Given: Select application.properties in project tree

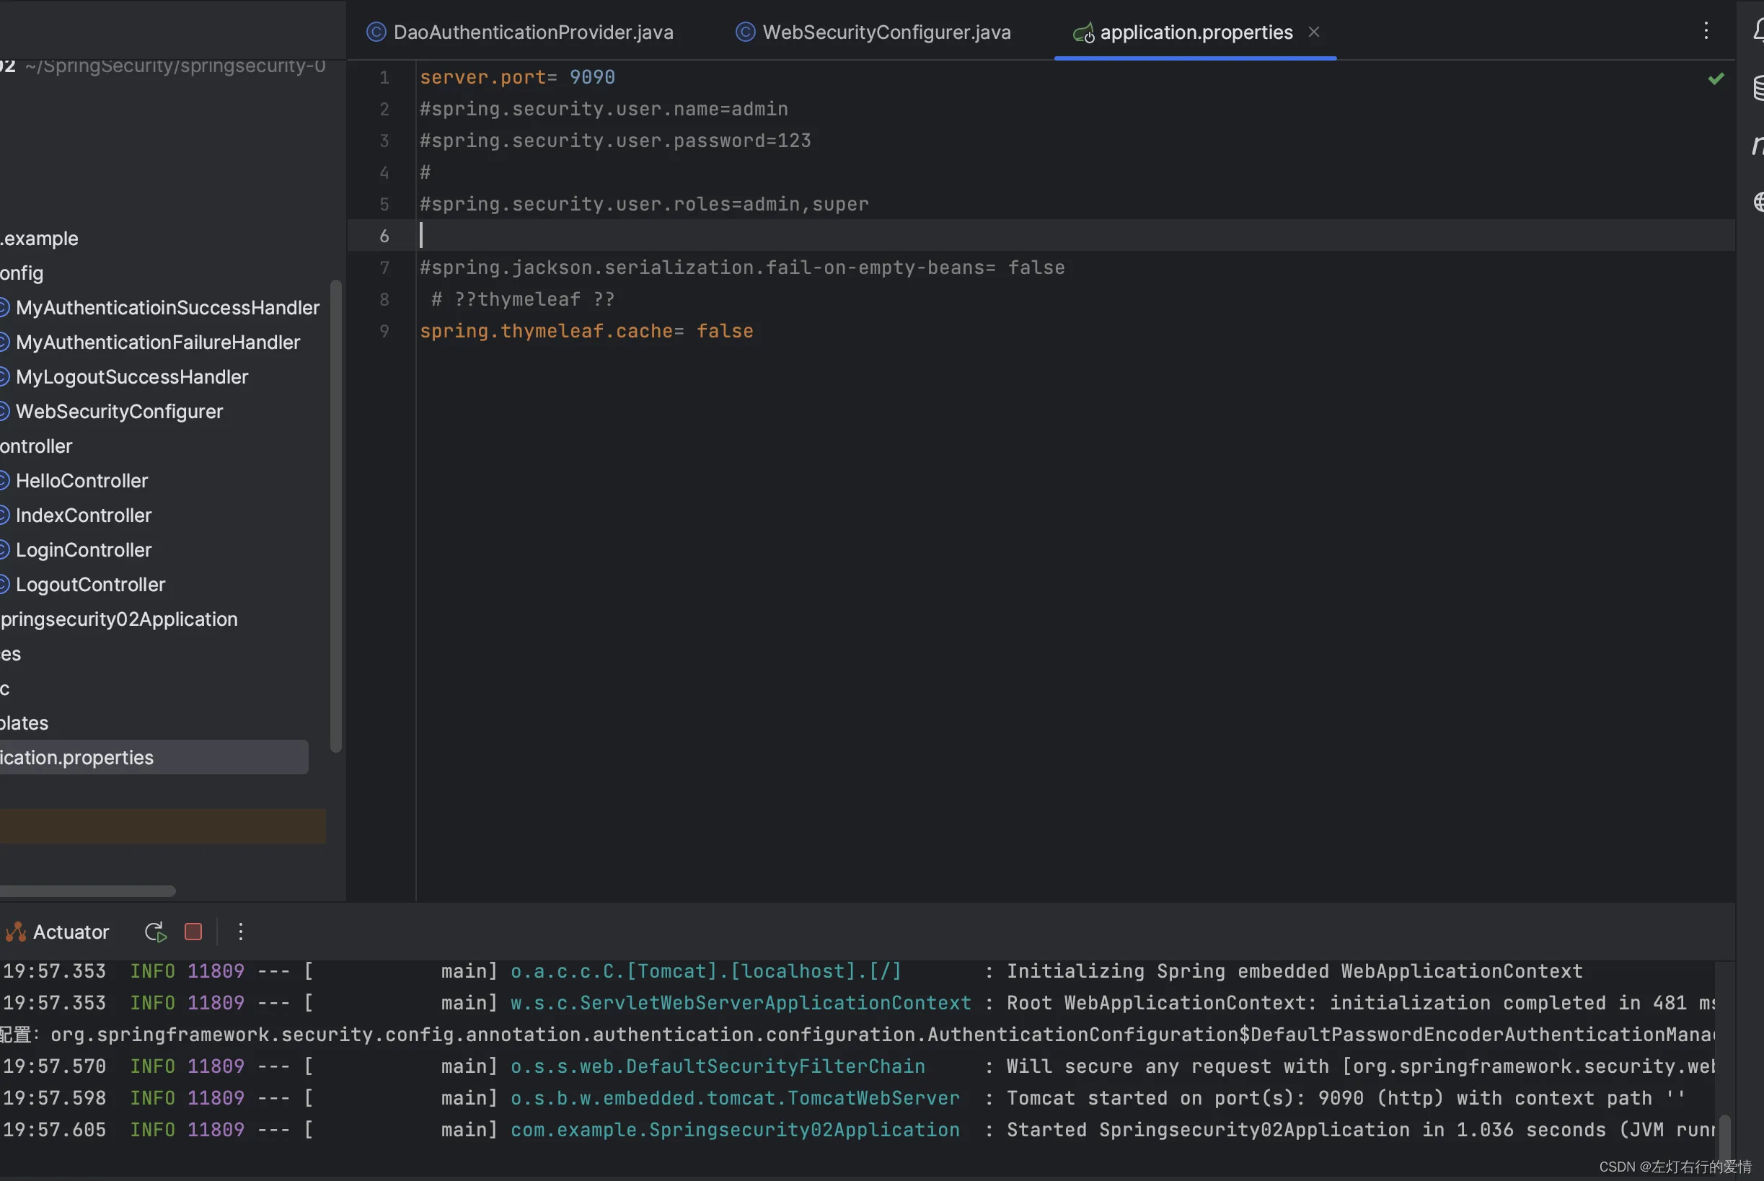Looking at the screenshot, I should click(x=153, y=757).
